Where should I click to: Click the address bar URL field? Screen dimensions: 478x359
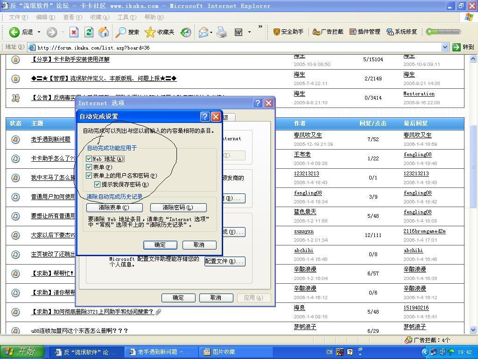(233, 47)
